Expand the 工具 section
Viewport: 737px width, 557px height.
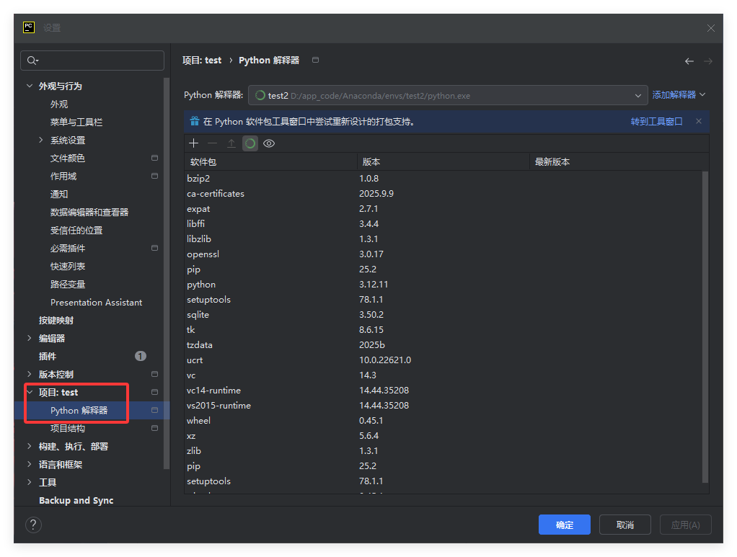pyautogui.click(x=30, y=482)
